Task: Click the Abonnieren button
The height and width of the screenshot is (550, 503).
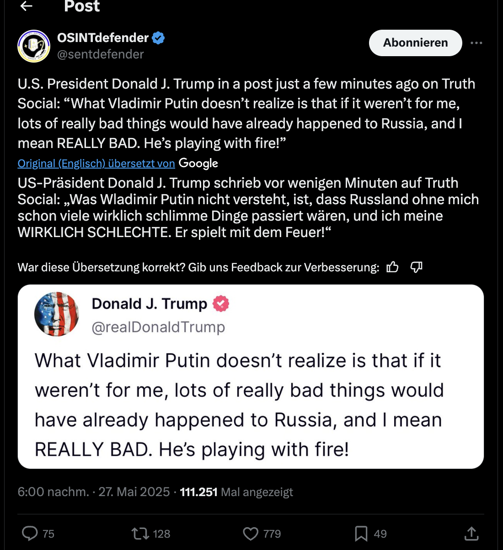Action: (415, 43)
